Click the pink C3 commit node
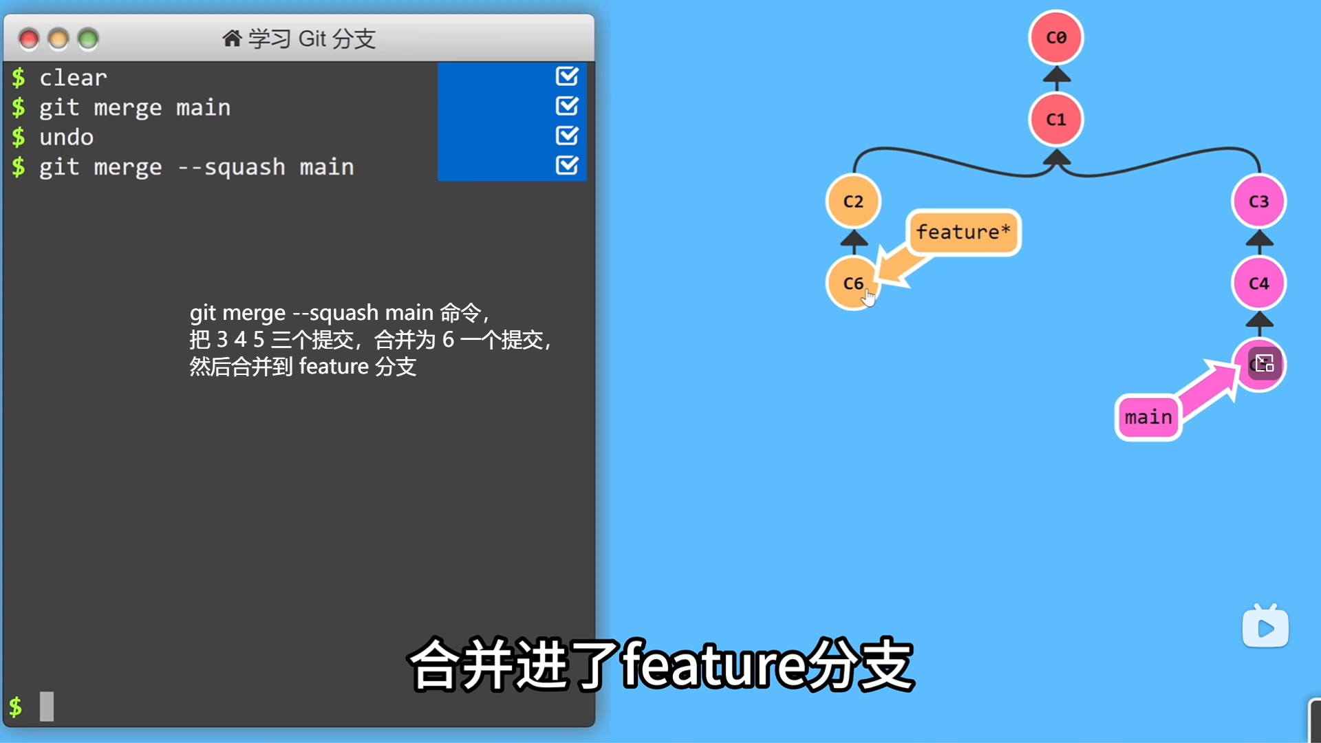The height and width of the screenshot is (743, 1321). [1258, 201]
